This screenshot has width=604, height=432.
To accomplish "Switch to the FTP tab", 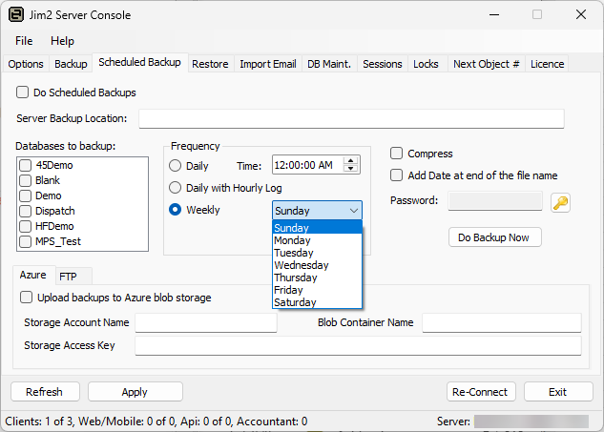I will click(68, 276).
